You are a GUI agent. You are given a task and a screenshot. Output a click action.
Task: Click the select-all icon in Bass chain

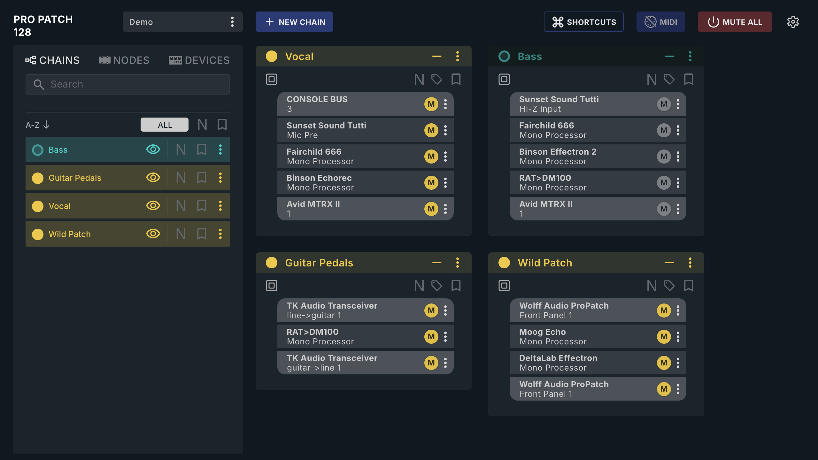point(504,79)
